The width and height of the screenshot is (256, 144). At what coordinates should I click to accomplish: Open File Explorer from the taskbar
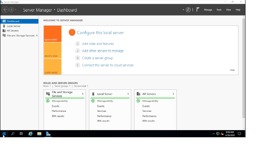click(x=39, y=134)
